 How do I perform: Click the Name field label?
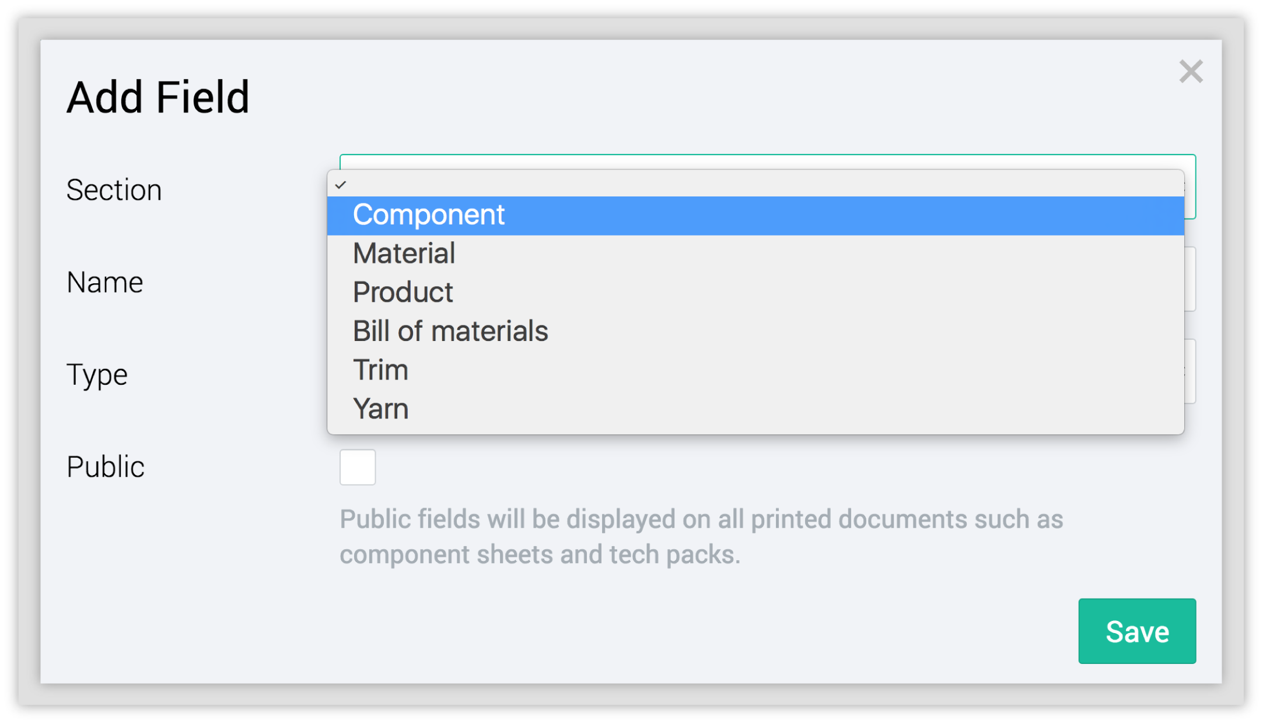pos(105,283)
